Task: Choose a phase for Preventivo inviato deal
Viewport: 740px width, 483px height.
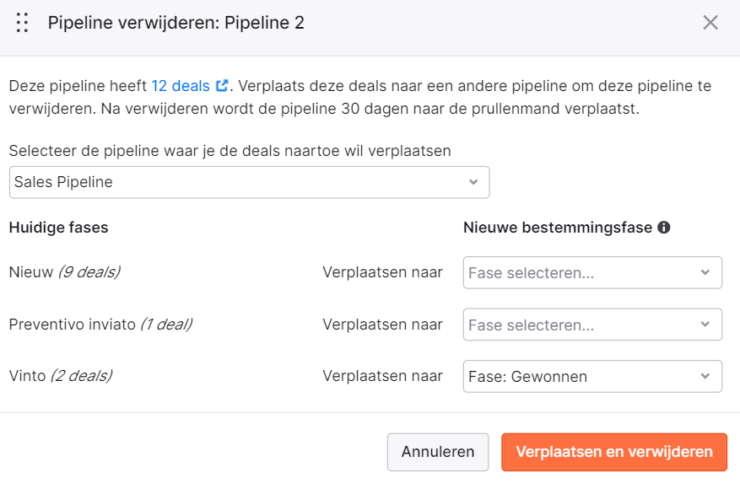Action: coord(592,325)
